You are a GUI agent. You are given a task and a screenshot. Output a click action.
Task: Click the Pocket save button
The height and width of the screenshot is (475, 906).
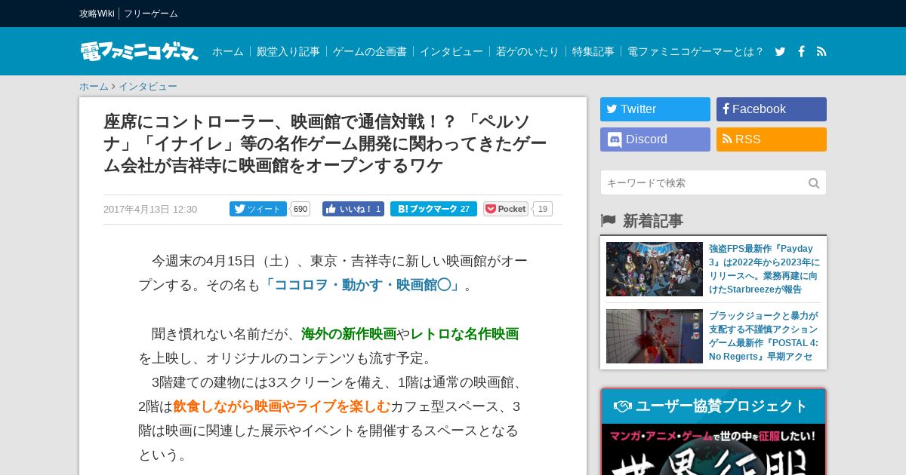tap(506, 209)
